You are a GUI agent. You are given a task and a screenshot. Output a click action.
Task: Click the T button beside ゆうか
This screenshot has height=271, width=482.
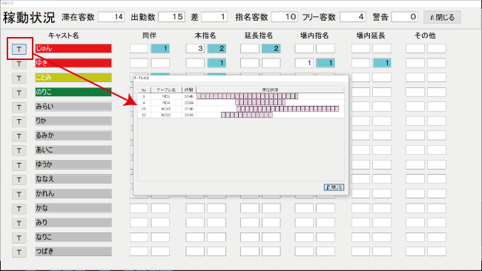pos(19,165)
